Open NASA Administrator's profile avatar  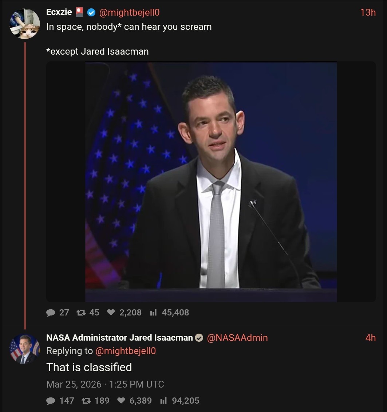25,349
